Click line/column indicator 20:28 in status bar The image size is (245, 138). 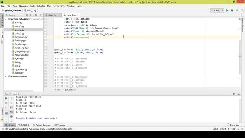tap(216, 129)
